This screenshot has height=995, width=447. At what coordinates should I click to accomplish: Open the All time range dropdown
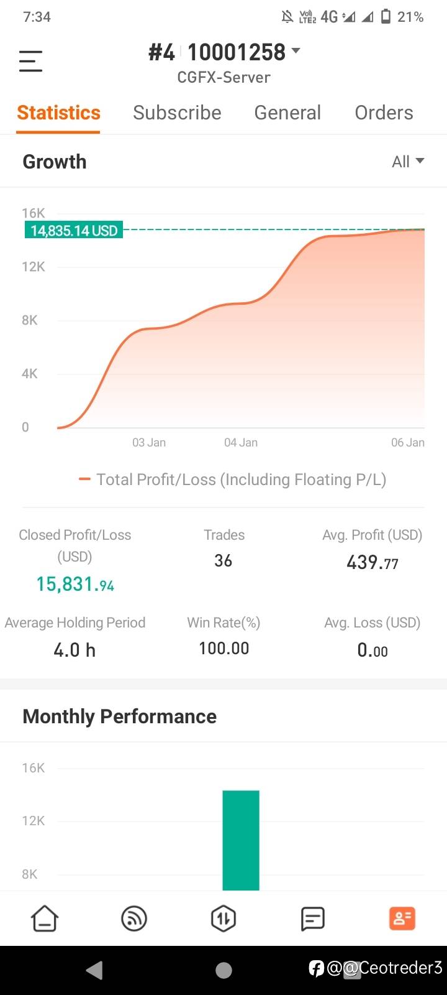pyautogui.click(x=408, y=162)
